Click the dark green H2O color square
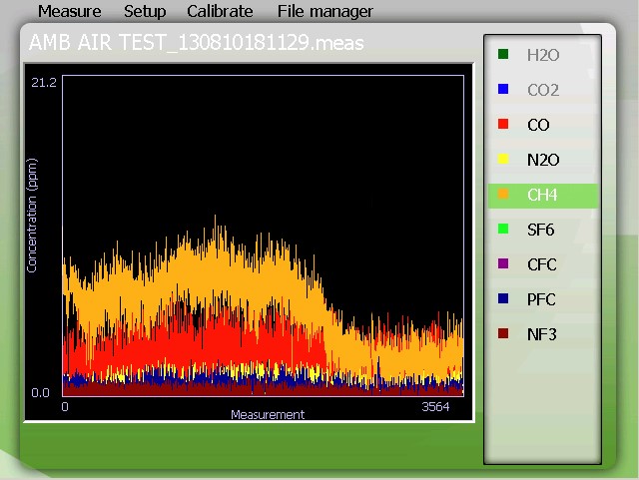This screenshot has width=639, height=480. [x=503, y=55]
